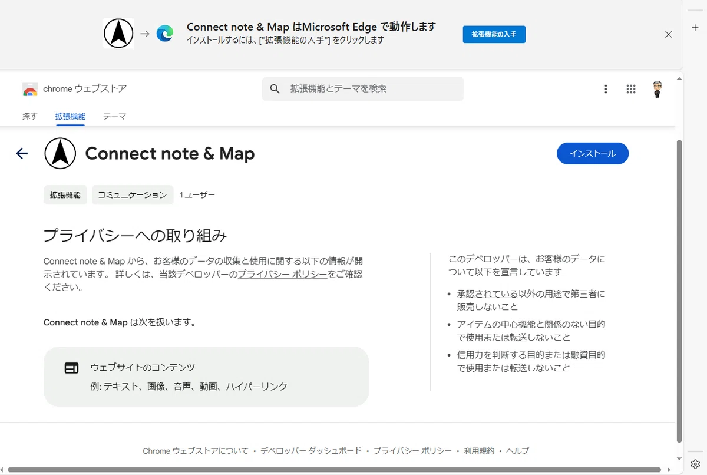Screen dimensions: 707x475
Task: Click the 拡張機能 category chip
Action: [65, 194]
